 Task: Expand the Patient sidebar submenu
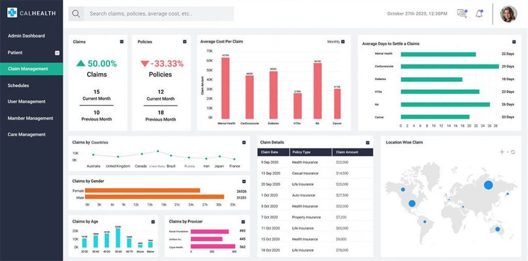(x=57, y=53)
